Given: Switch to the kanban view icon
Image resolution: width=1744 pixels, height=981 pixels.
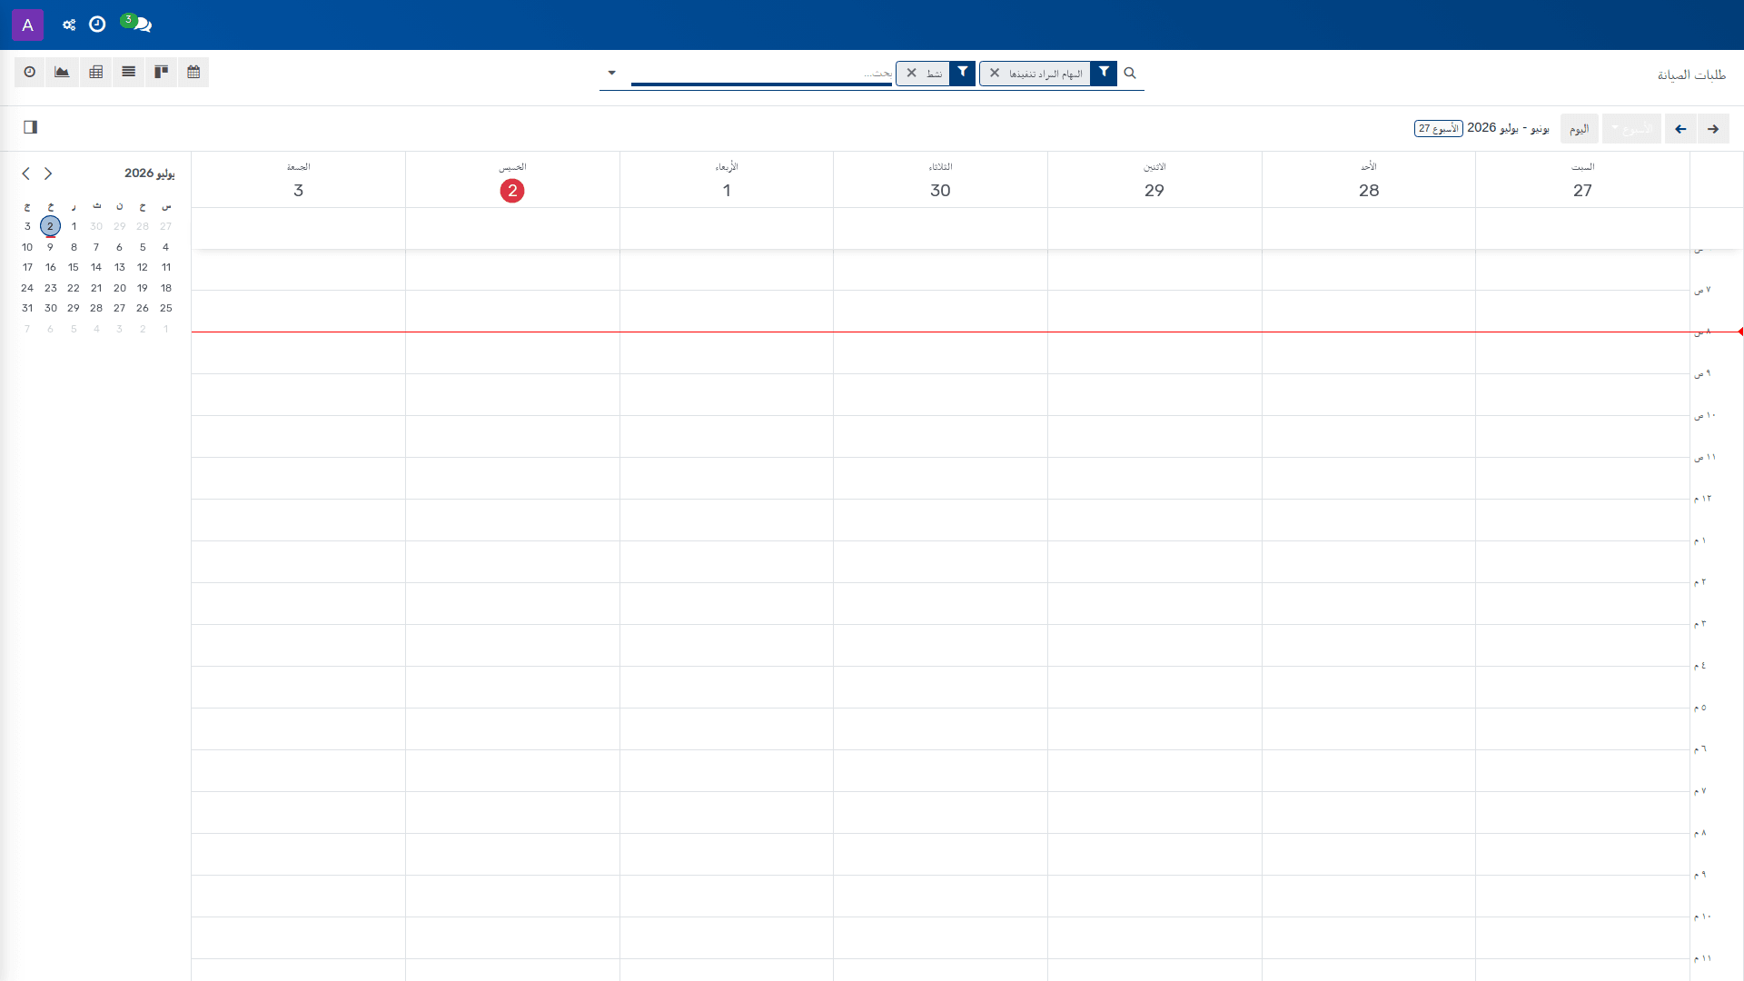Looking at the screenshot, I should click(161, 72).
